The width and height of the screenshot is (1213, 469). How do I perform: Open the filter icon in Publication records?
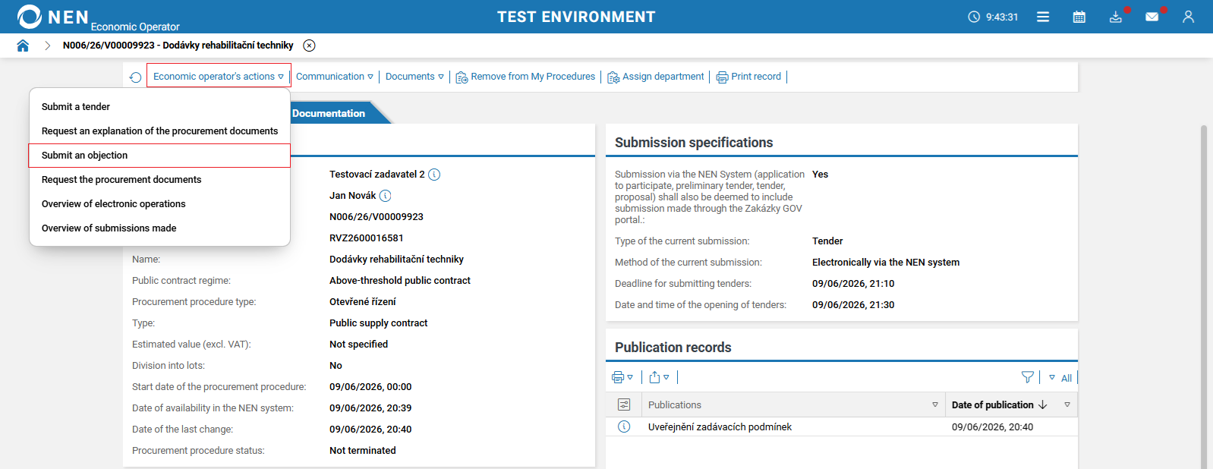[1028, 377]
